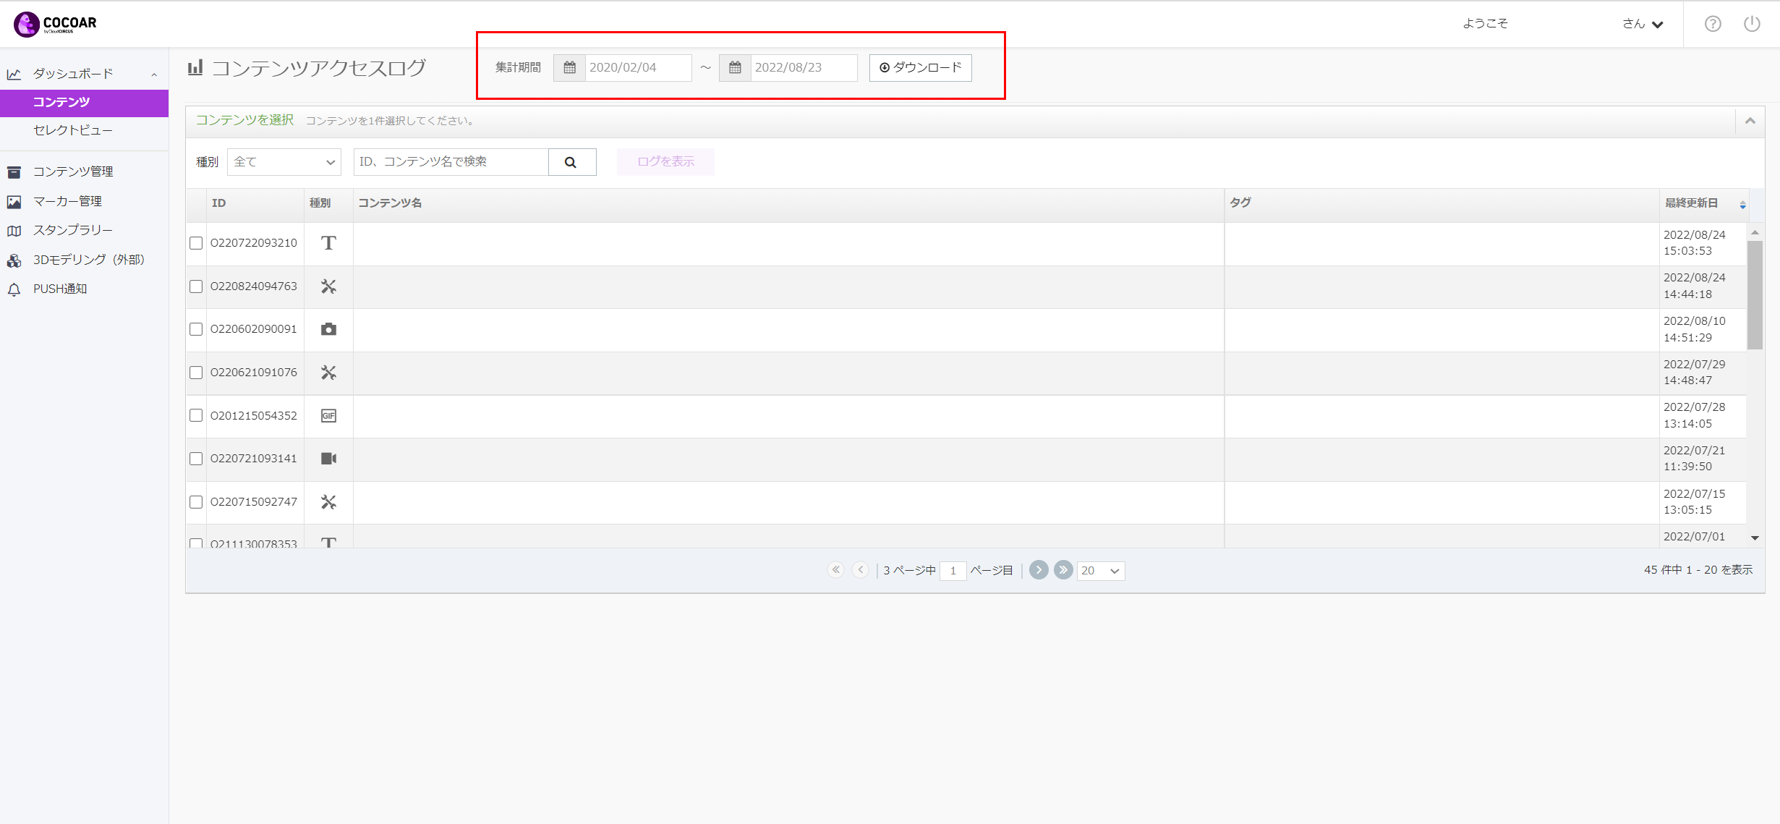Collapse the コンテンツを選択 panel

pos(1750,121)
